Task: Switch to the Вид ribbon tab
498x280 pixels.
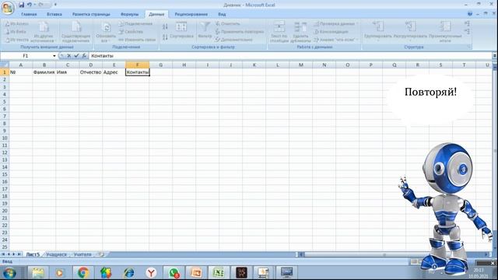Action: [x=222, y=14]
